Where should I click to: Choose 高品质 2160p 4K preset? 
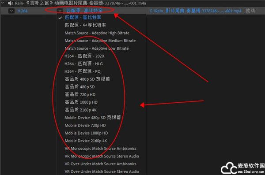[81, 110]
